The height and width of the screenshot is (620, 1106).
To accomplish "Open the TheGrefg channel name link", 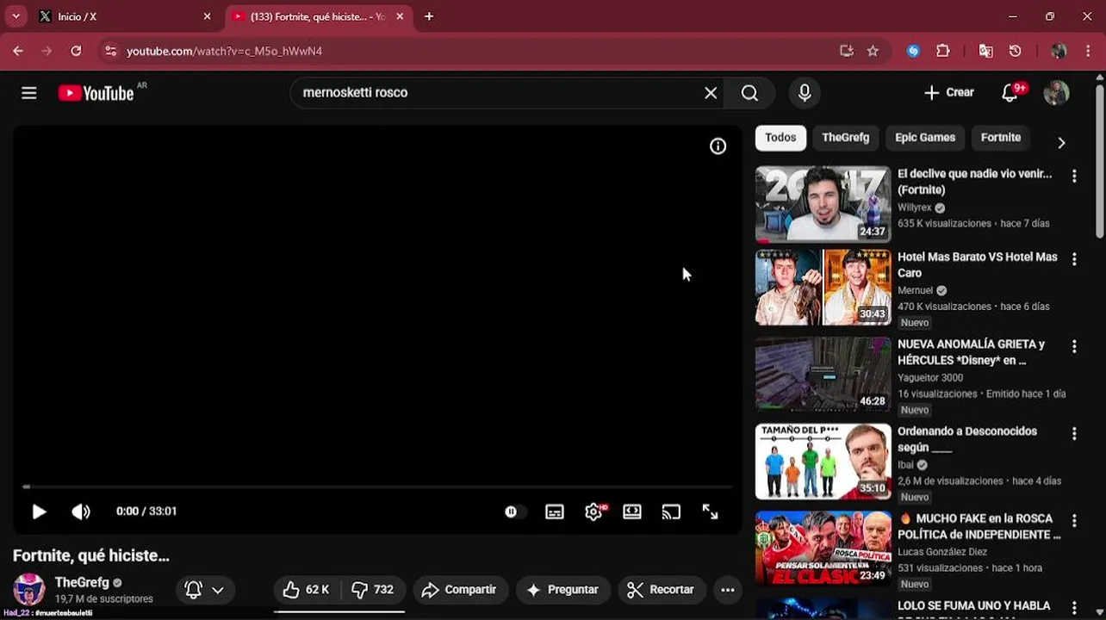I will click(82, 582).
